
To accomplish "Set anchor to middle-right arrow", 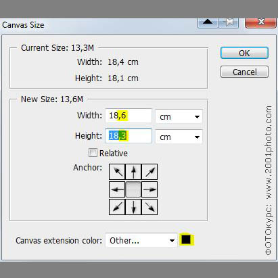I will (149, 189).
